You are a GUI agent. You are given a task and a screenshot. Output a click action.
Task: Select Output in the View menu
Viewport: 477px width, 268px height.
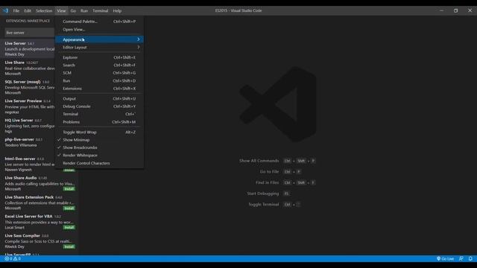[99, 99]
